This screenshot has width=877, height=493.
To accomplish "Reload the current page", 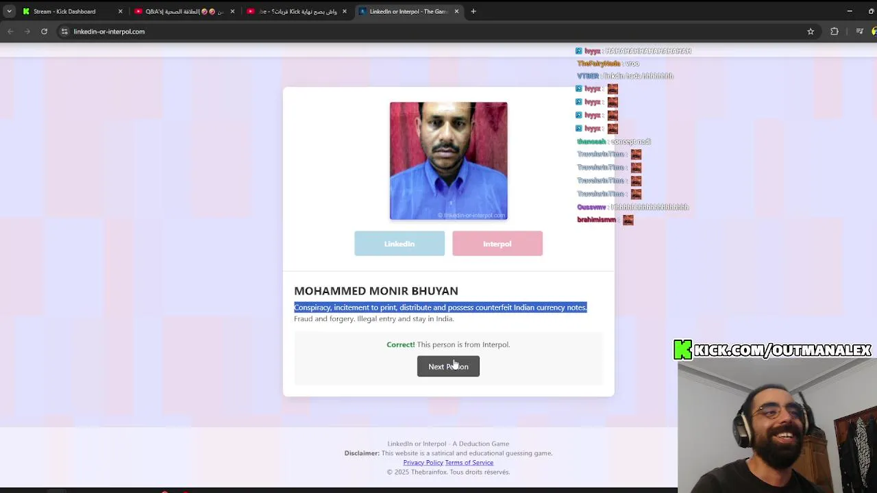I will tap(45, 31).
